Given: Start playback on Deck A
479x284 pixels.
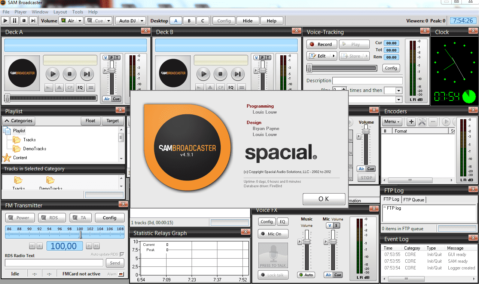Looking at the screenshot, I should click(x=53, y=74).
